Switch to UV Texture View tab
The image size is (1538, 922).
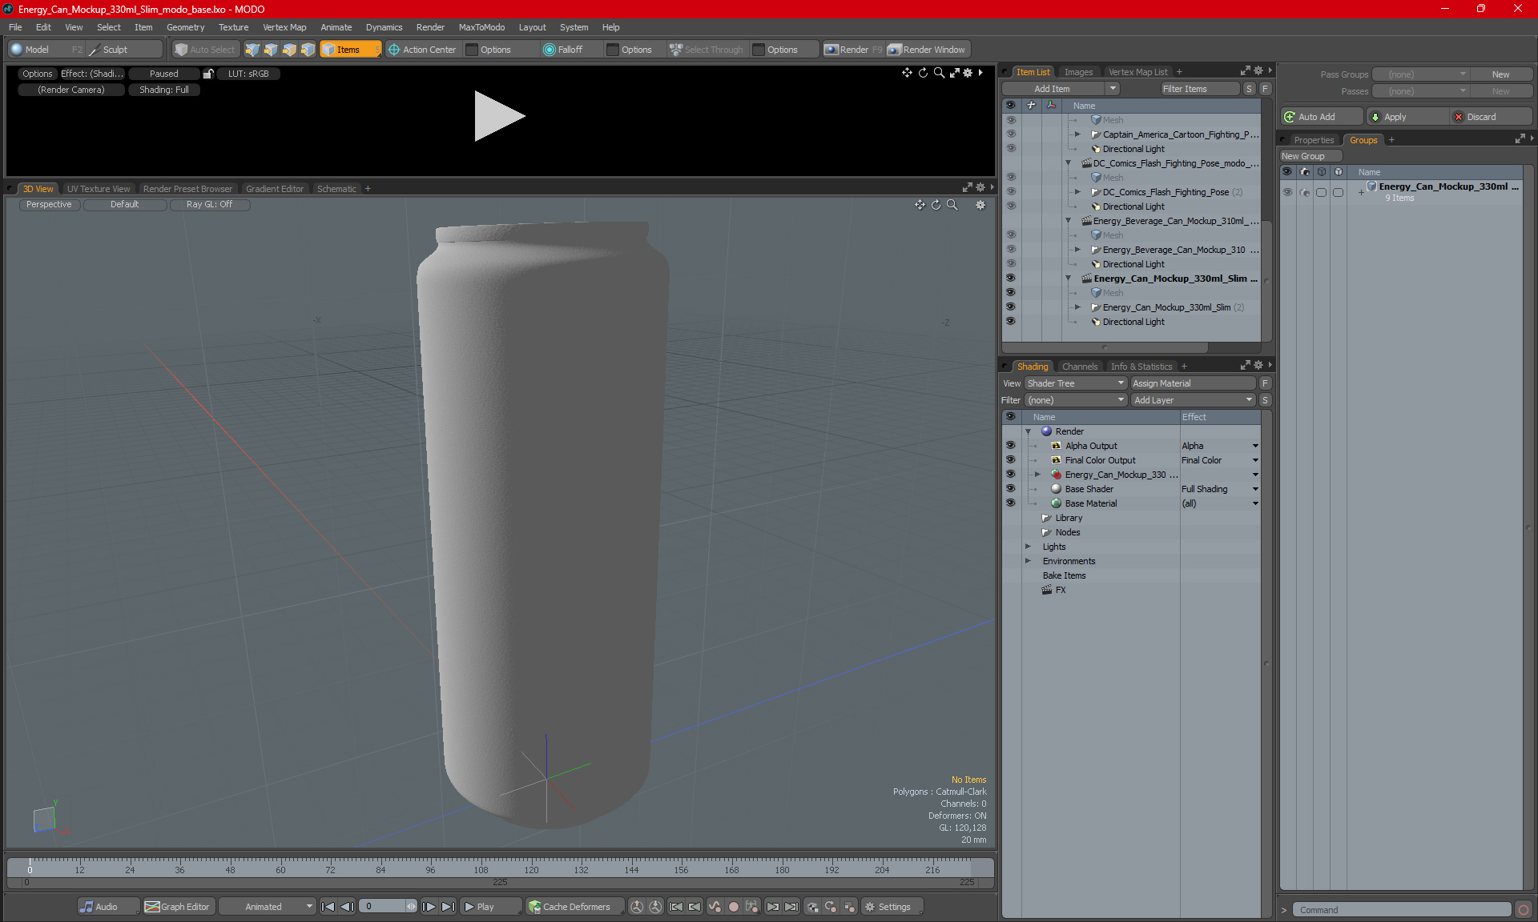[x=97, y=188]
